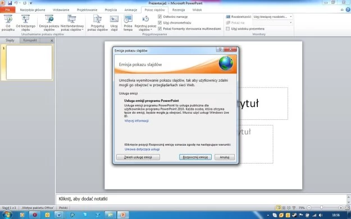Click Zmień usługę emisji button
The image size is (351, 219).
point(138,157)
